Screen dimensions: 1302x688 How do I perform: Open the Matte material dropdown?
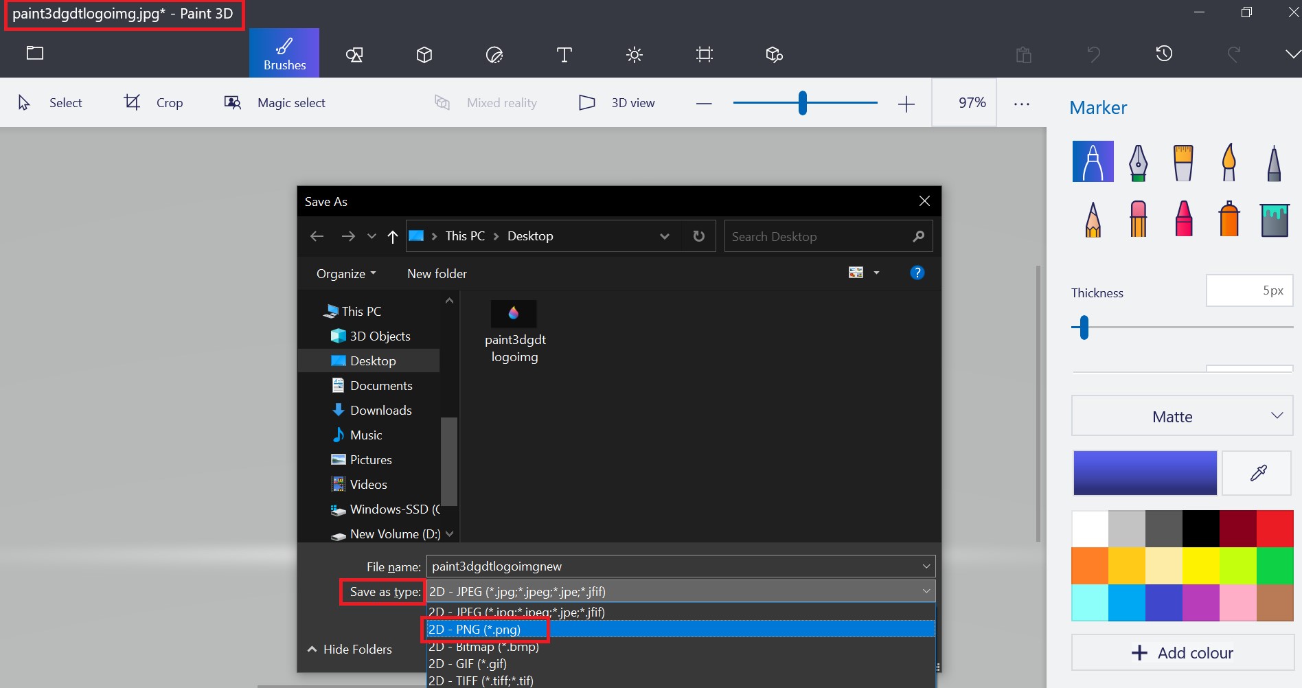(1182, 416)
